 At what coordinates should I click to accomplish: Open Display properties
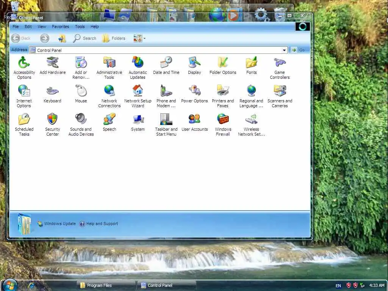pyautogui.click(x=194, y=65)
